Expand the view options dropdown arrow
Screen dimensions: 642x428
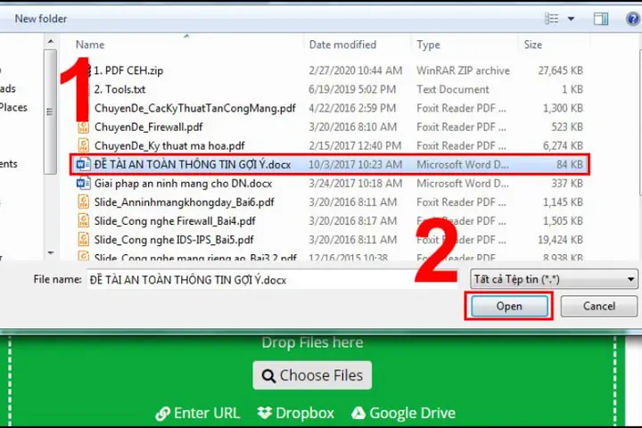point(571,19)
